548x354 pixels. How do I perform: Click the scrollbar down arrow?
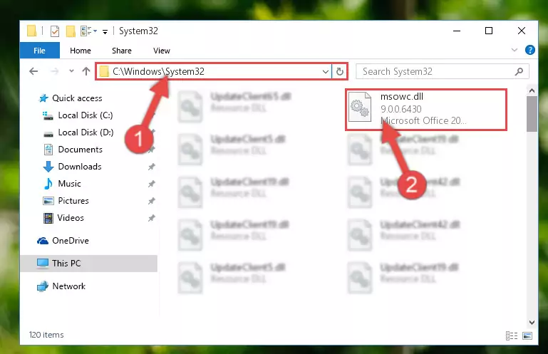(x=532, y=322)
